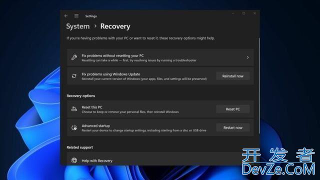The width and height of the screenshot is (320, 180).
Task: Click the Recovery options heading
Action: point(81,95)
